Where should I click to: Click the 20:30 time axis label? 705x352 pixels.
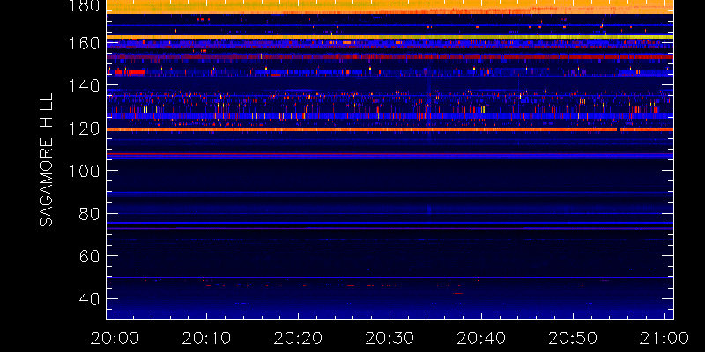[x=390, y=338]
